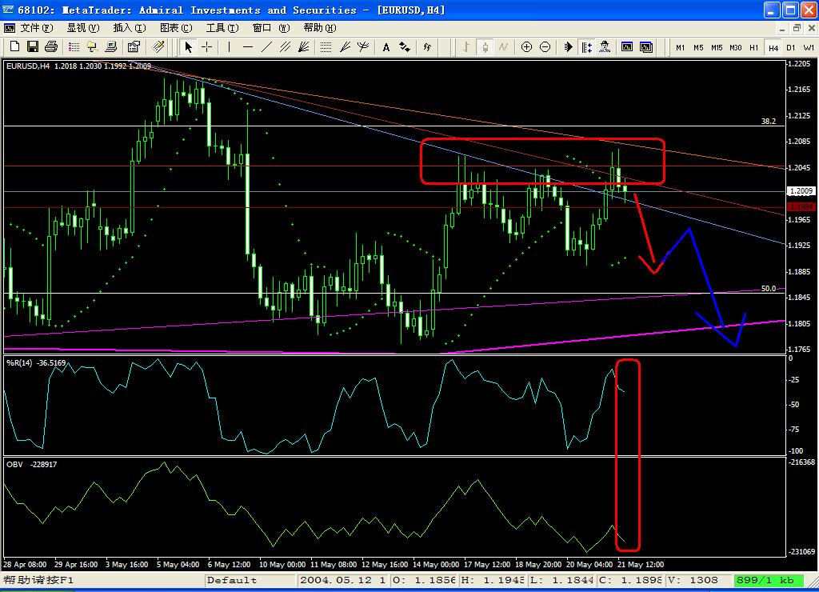The image size is (819, 592).
Task: Select the Trendline drawing tool
Action: pos(266,47)
